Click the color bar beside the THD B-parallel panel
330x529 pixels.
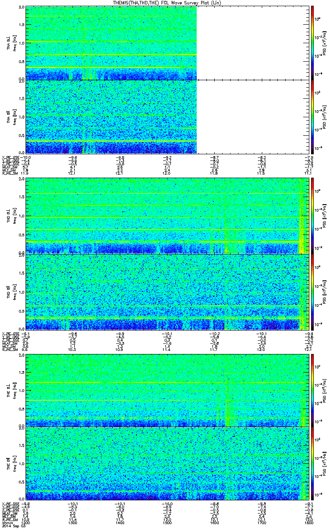point(312,292)
